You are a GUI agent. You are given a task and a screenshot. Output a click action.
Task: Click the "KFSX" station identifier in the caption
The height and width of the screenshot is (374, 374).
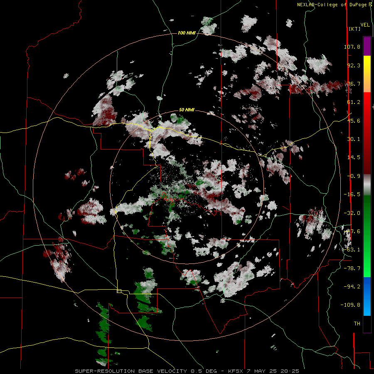pyautogui.click(x=236, y=371)
